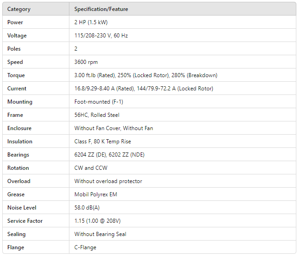
Task: Select the Bearings specification value
Action: (109, 155)
